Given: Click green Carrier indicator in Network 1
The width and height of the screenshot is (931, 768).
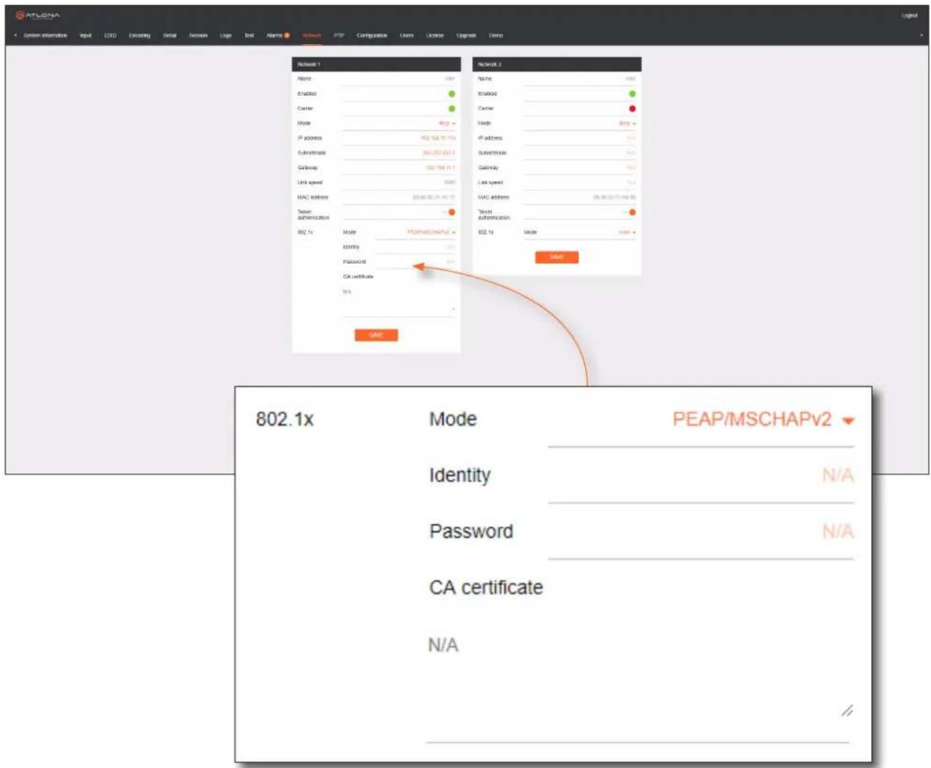Looking at the screenshot, I should pos(452,108).
